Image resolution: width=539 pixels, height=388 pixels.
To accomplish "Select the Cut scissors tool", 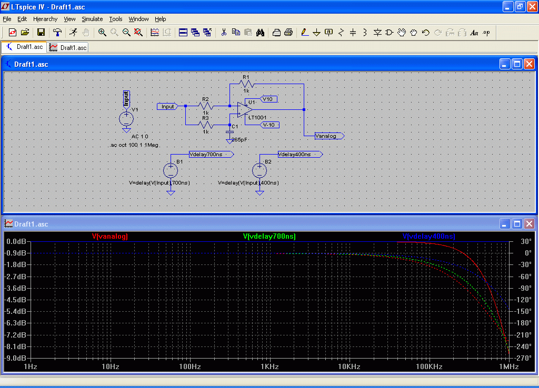I will click(x=224, y=32).
